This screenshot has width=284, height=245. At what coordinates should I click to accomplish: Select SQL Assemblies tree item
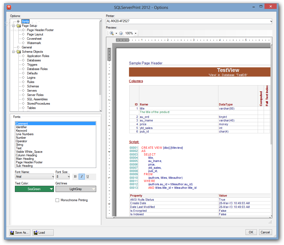[x=37, y=99]
